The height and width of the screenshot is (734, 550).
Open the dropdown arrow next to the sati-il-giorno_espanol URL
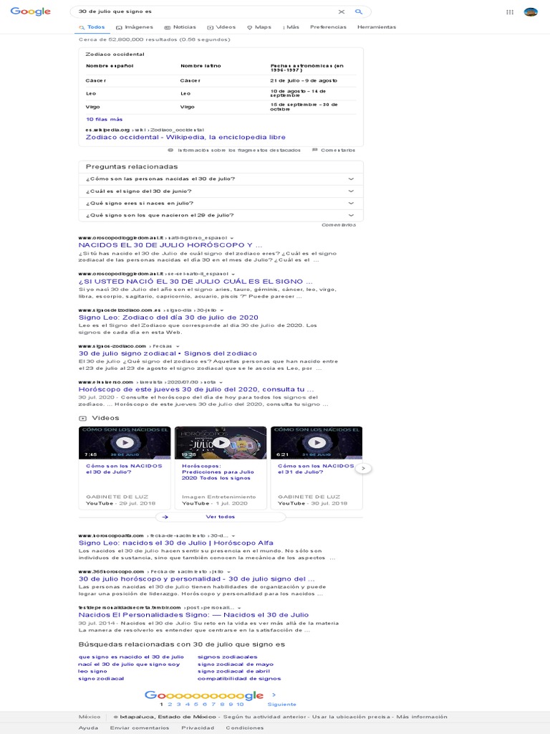tap(232, 238)
